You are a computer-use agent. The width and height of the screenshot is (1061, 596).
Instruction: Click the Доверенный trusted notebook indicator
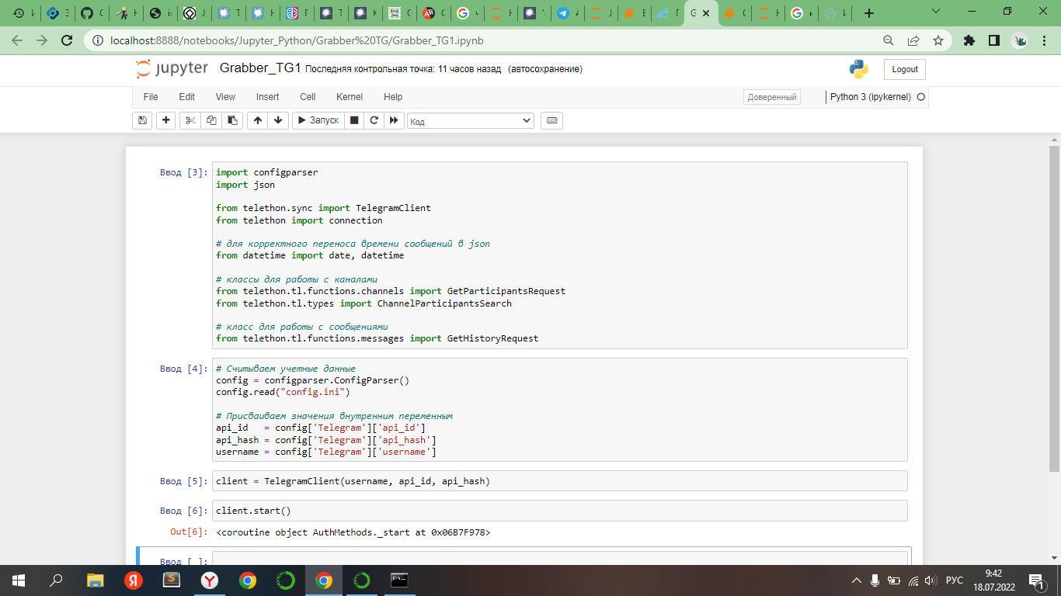tap(772, 97)
